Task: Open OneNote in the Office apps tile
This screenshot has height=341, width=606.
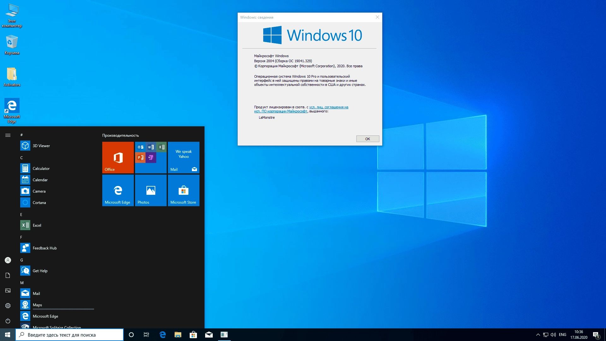Action: [151, 158]
